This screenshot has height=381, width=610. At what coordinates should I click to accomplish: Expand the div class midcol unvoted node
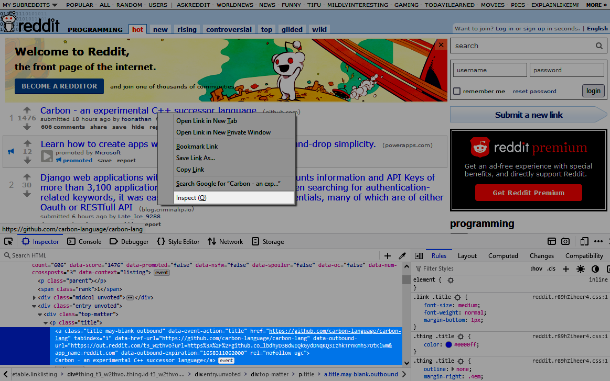pos(34,298)
